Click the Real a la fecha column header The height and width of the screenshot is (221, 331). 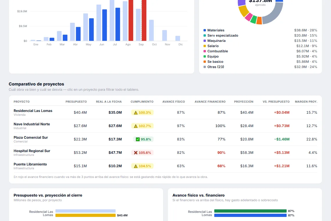point(109,102)
